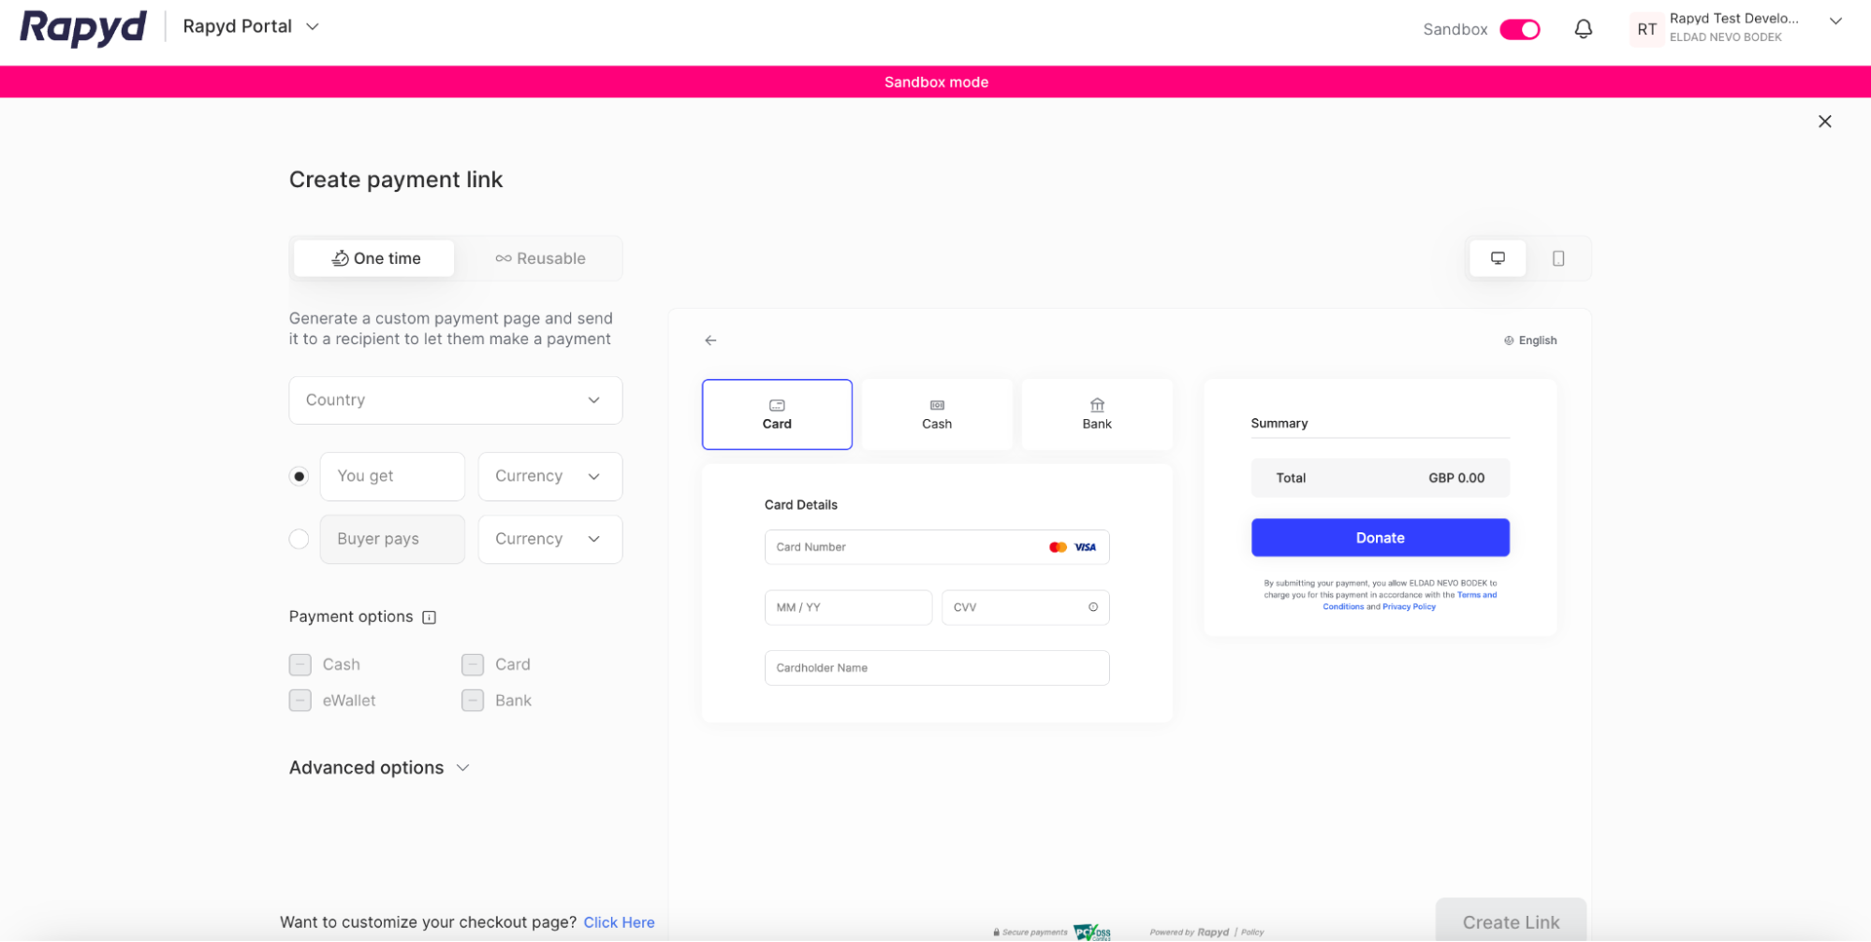Expand Advanced options
The image size is (1871, 942).
[378, 767]
